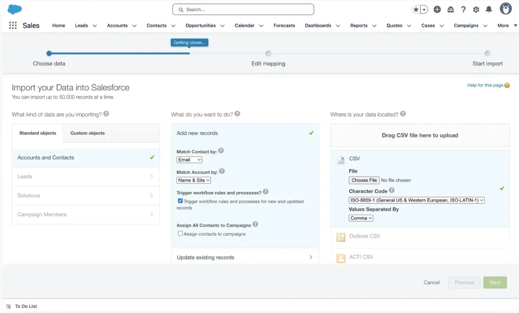Click the Cancel button
Image resolution: width=519 pixels, height=313 pixels.
tap(431, 282)
